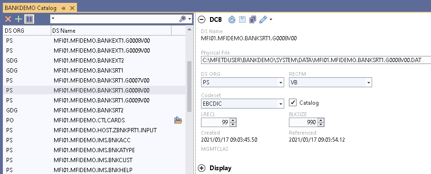Pin the BANKDEMO Catalog tab
Image resolution: width=431 pixels, height=174 pixels.
coord(64,8)
